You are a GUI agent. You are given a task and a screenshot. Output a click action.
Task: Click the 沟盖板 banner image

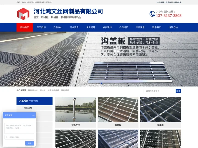pos(99,59)
